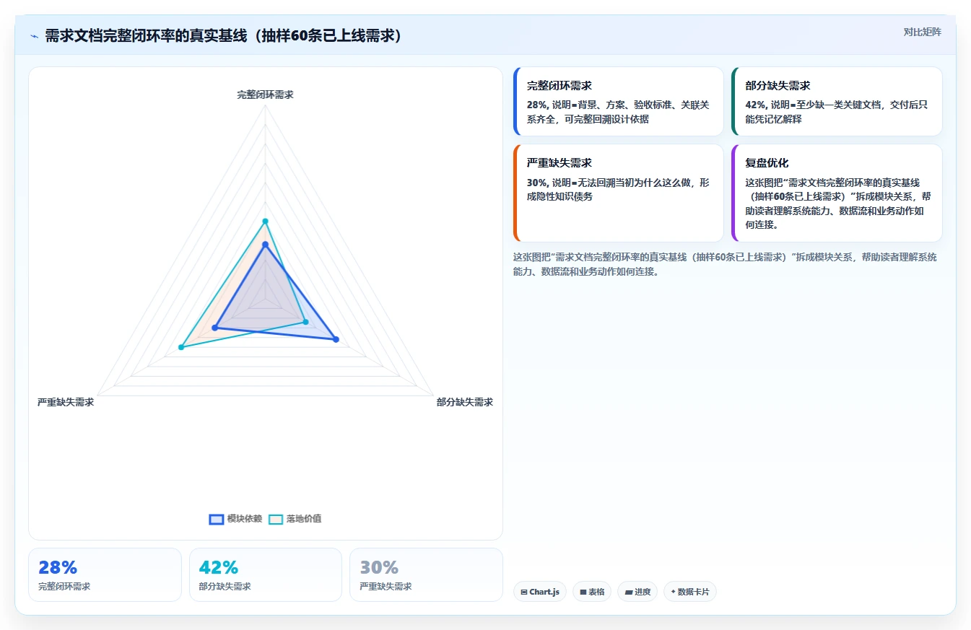The image size is (971, 630).
Task: Select the 30% 严重缺失需求 stat card
Action: (426, 574)
